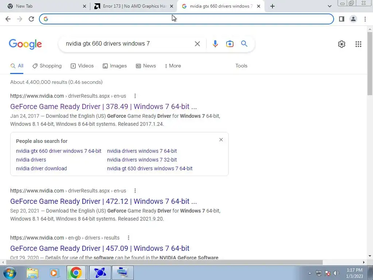Open Chrome's three-dot menu

click(x=365, y=19)
